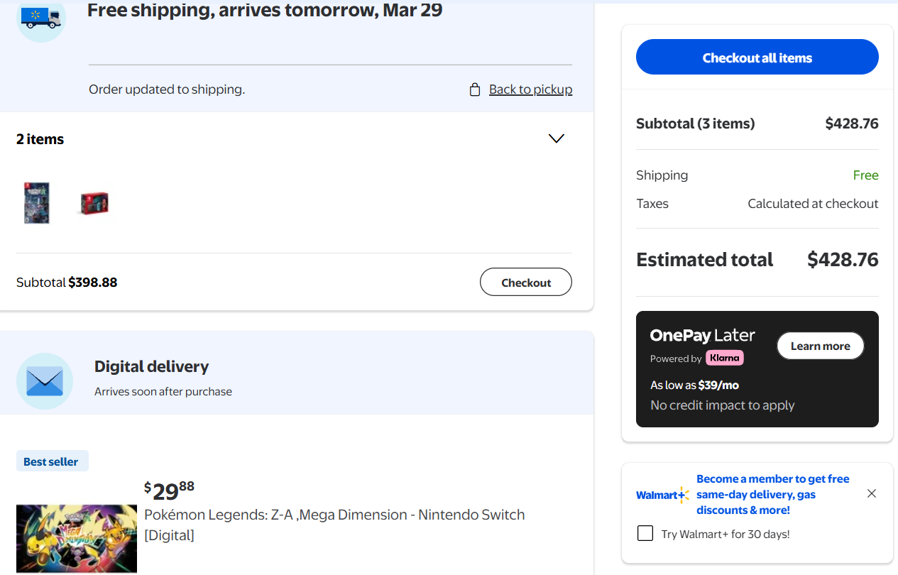This screenshot has width=898, height=575.
Task: Open Learn more about OnePay Later
Action: click(820, 346)
